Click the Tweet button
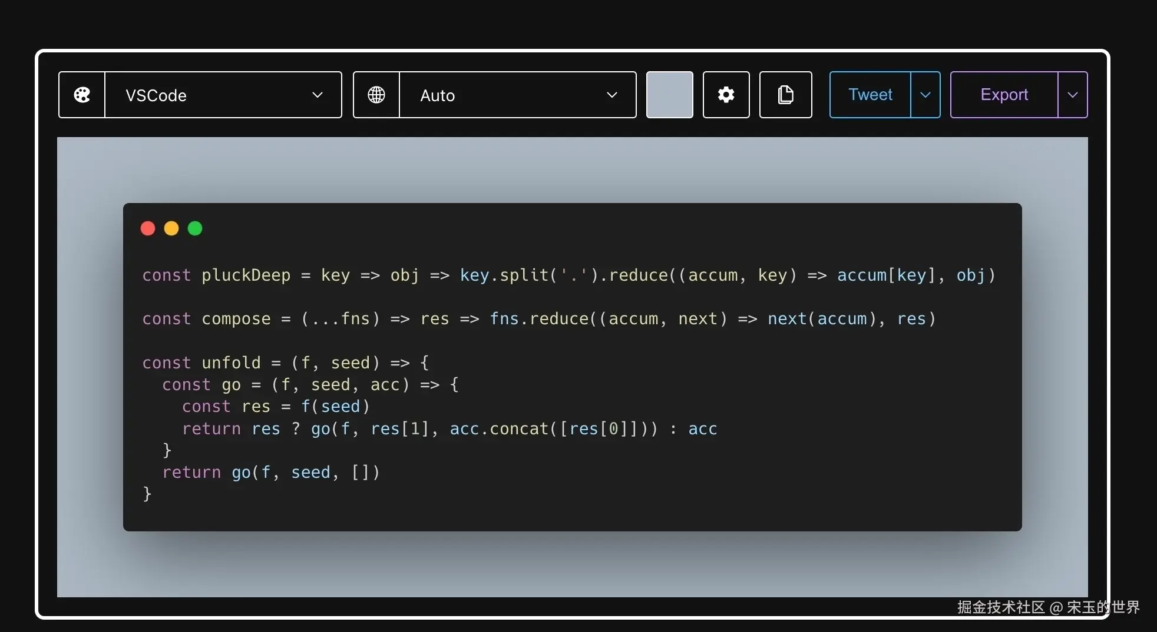 pyautogui.click(x=870, y=95)
